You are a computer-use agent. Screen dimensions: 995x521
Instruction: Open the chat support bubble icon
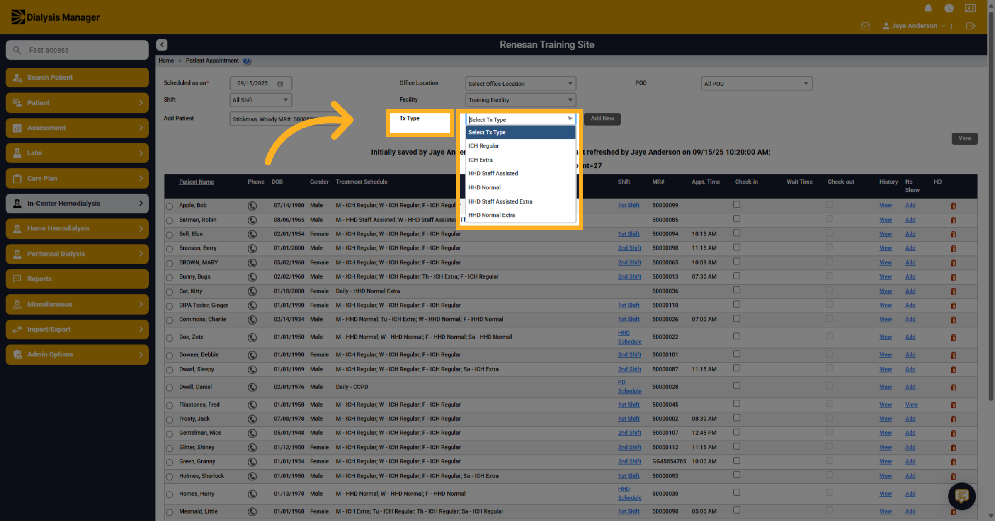(x=961, y=496)
